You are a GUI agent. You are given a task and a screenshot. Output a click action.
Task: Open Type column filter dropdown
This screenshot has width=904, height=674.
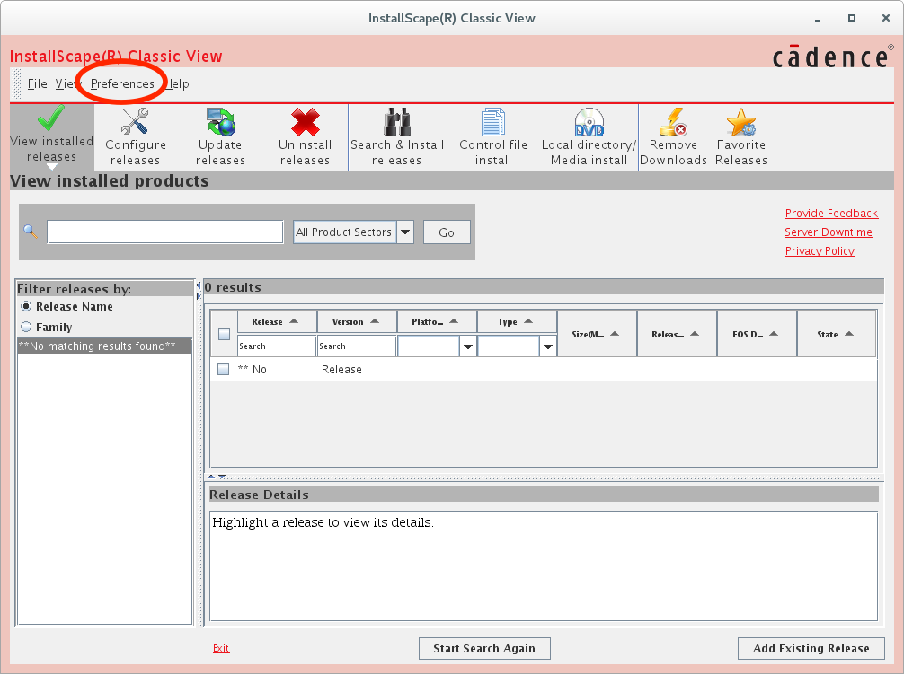click(x=548, y=346)
